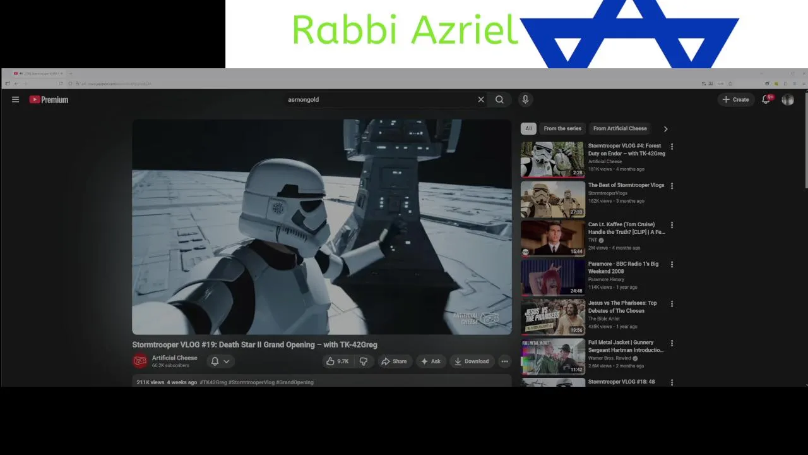Open the more actions ellipsis below the video
The height and width of the screenshot is (455, 808).
pyautogui.click(x=504, y=361)
